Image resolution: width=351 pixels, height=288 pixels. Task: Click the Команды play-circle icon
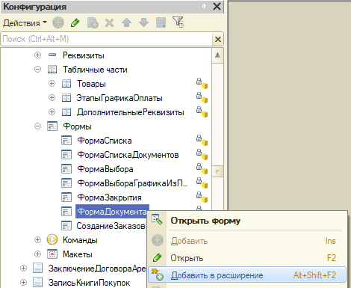[52, 239]
